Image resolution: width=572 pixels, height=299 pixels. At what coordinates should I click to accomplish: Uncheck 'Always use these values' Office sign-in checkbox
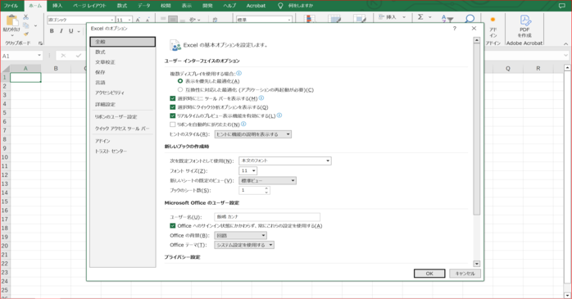point(173,226)
